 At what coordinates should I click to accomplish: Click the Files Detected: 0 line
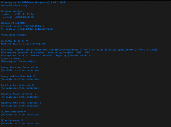12,121
